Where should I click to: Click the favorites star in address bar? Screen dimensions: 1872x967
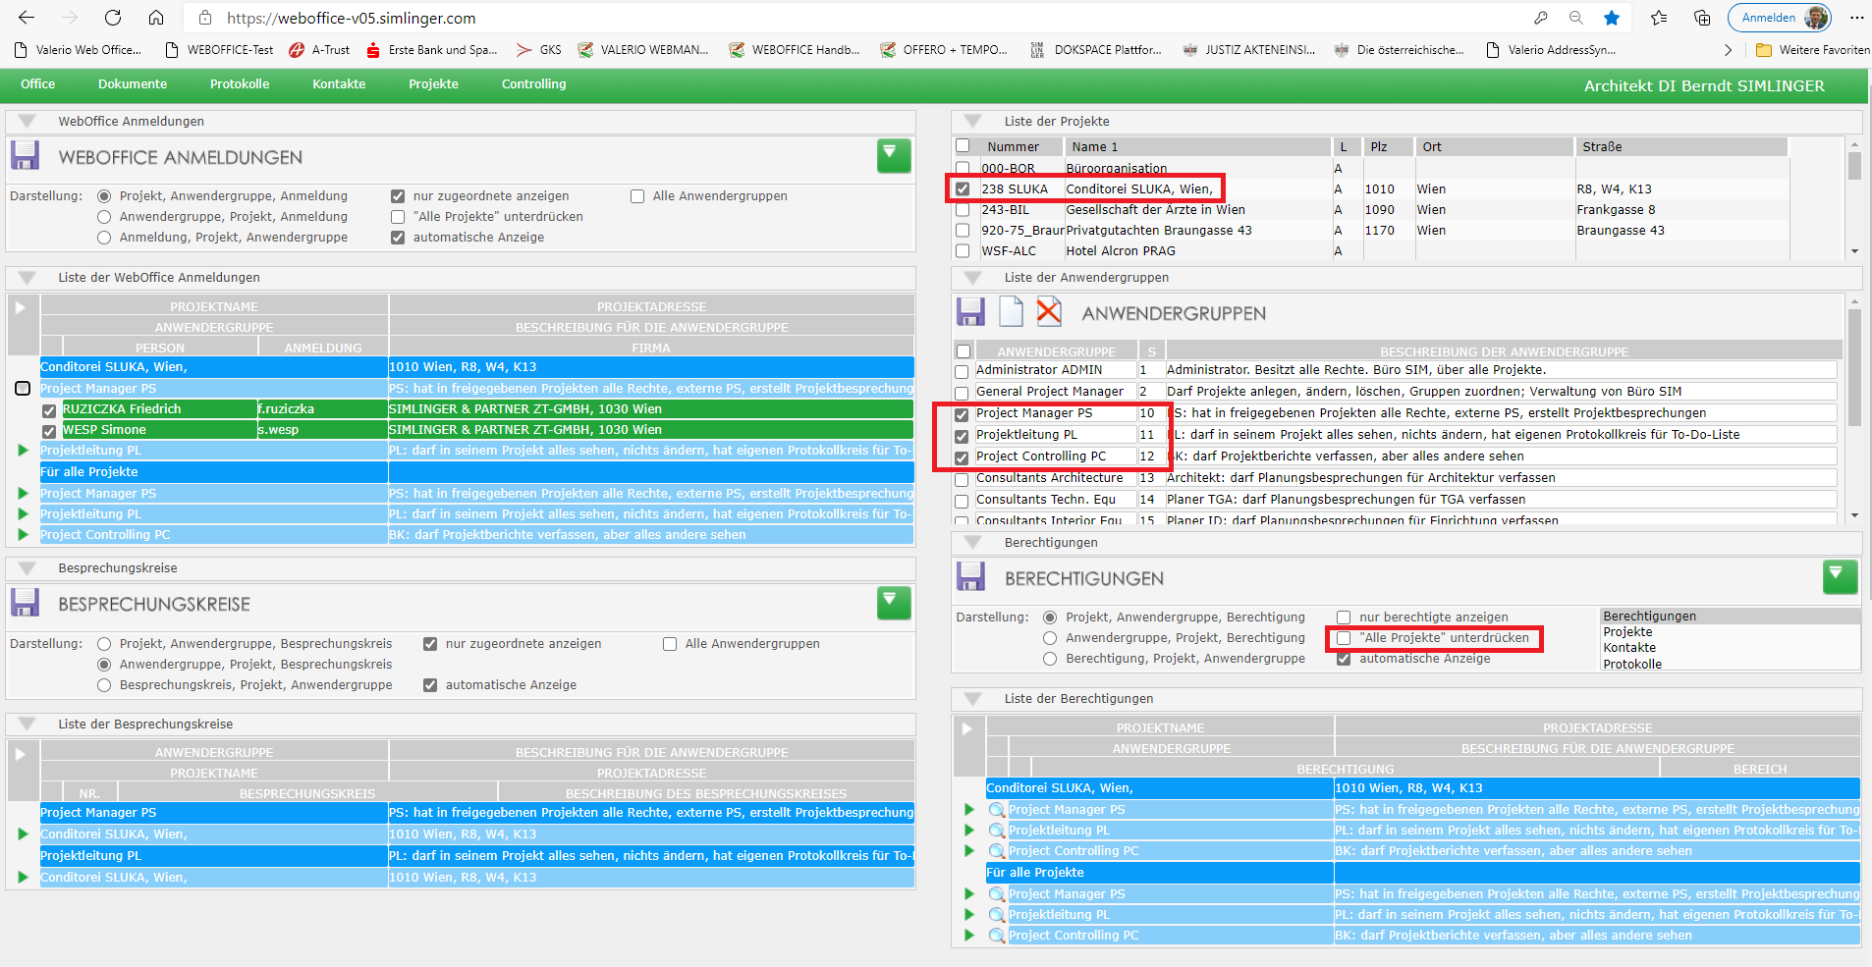point(1612,18)
